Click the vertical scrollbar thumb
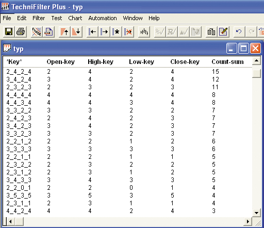Viewport: 264px width, 228px height. (x=256, y=73)
